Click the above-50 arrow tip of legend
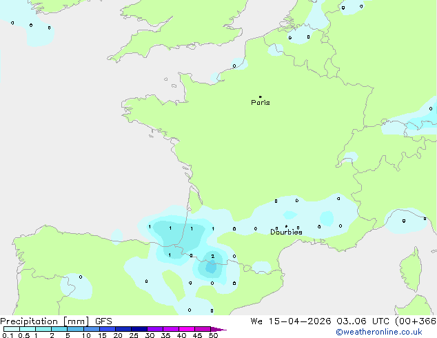 (x=218, y=329)
